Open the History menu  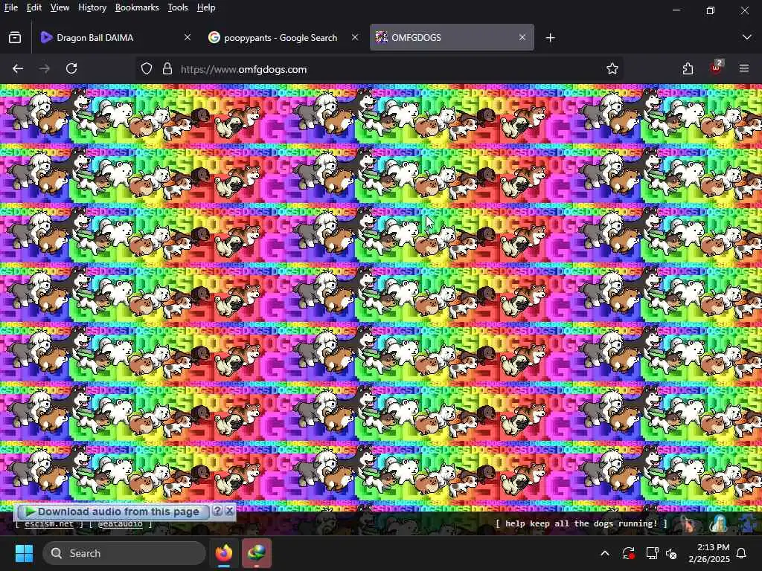tap(92, 7)
